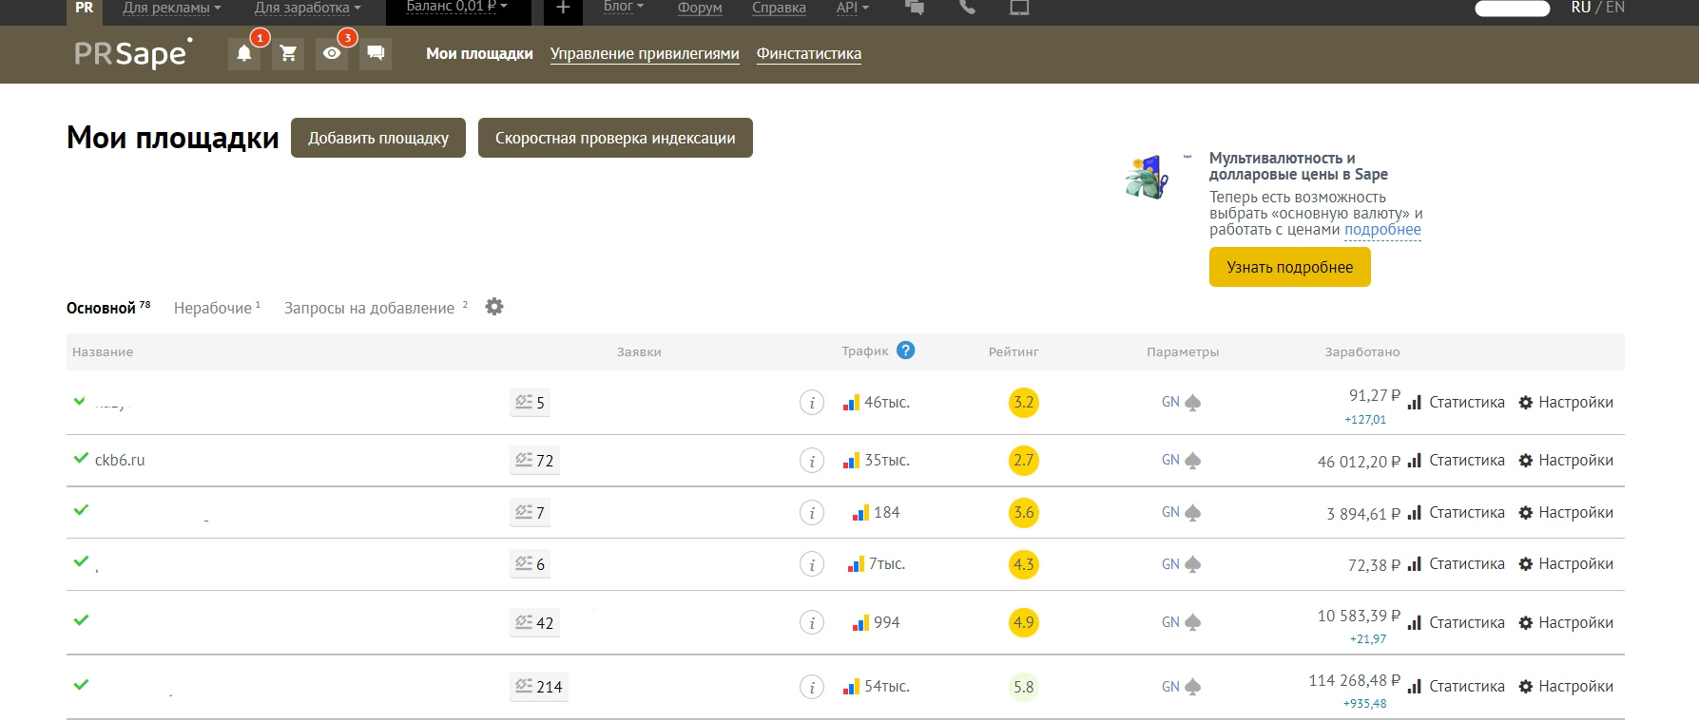
Task: Click the requests counter showing 7
Action: pyautogui.click(x=530, y=513)
